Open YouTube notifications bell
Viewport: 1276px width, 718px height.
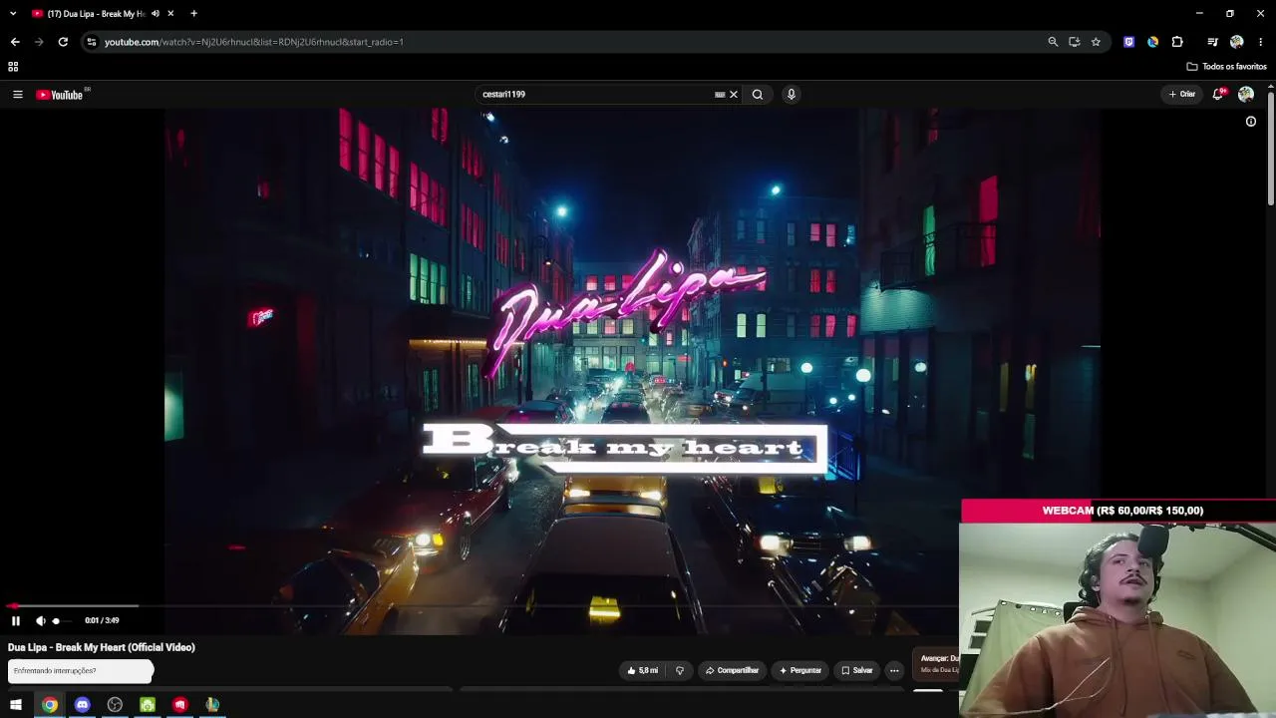click(x=1218, y=95)
